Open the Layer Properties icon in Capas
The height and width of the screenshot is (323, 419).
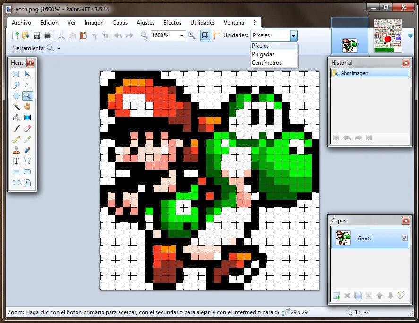(402, 296)
